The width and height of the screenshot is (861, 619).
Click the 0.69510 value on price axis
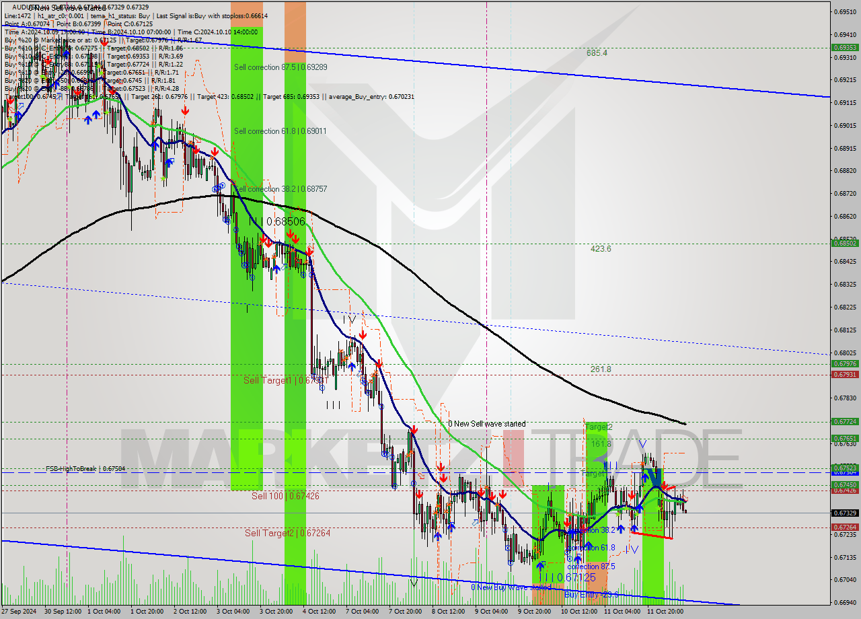(846, 11)
